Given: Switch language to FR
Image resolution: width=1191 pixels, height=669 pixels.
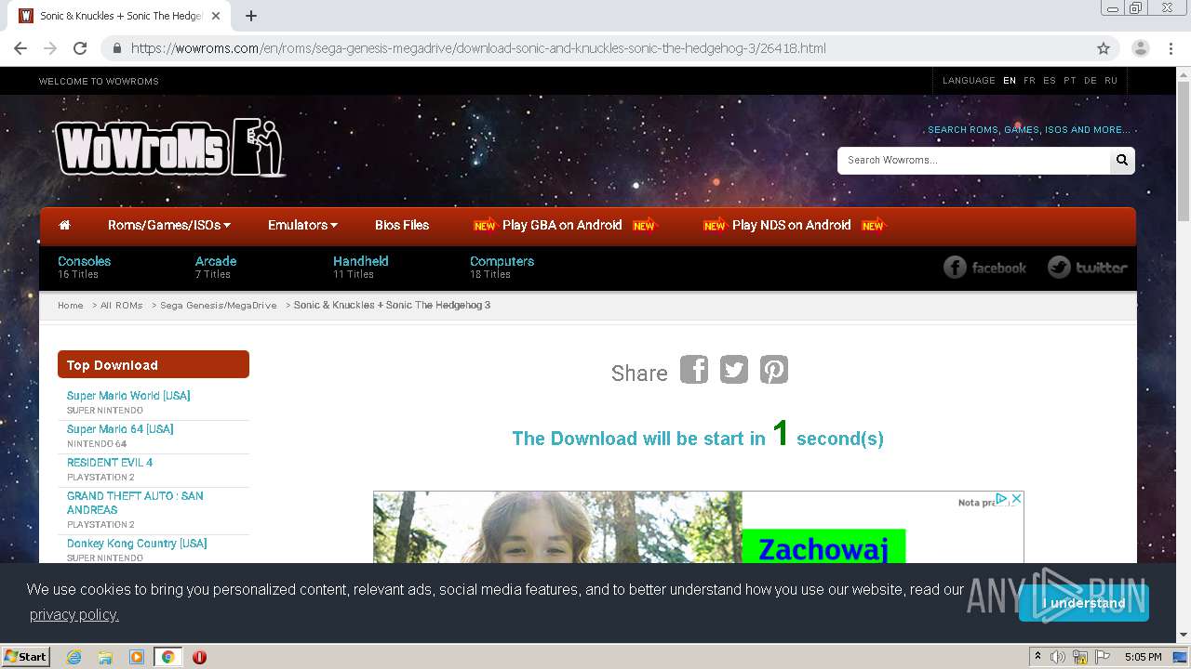Looking at the screenshot, I should 1029,81.
